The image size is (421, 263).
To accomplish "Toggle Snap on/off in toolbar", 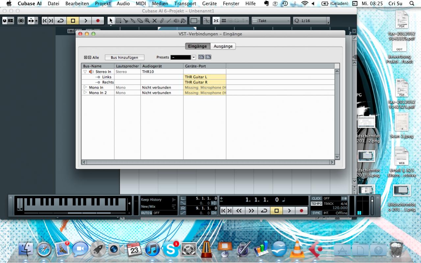I will tap(216, 20).
